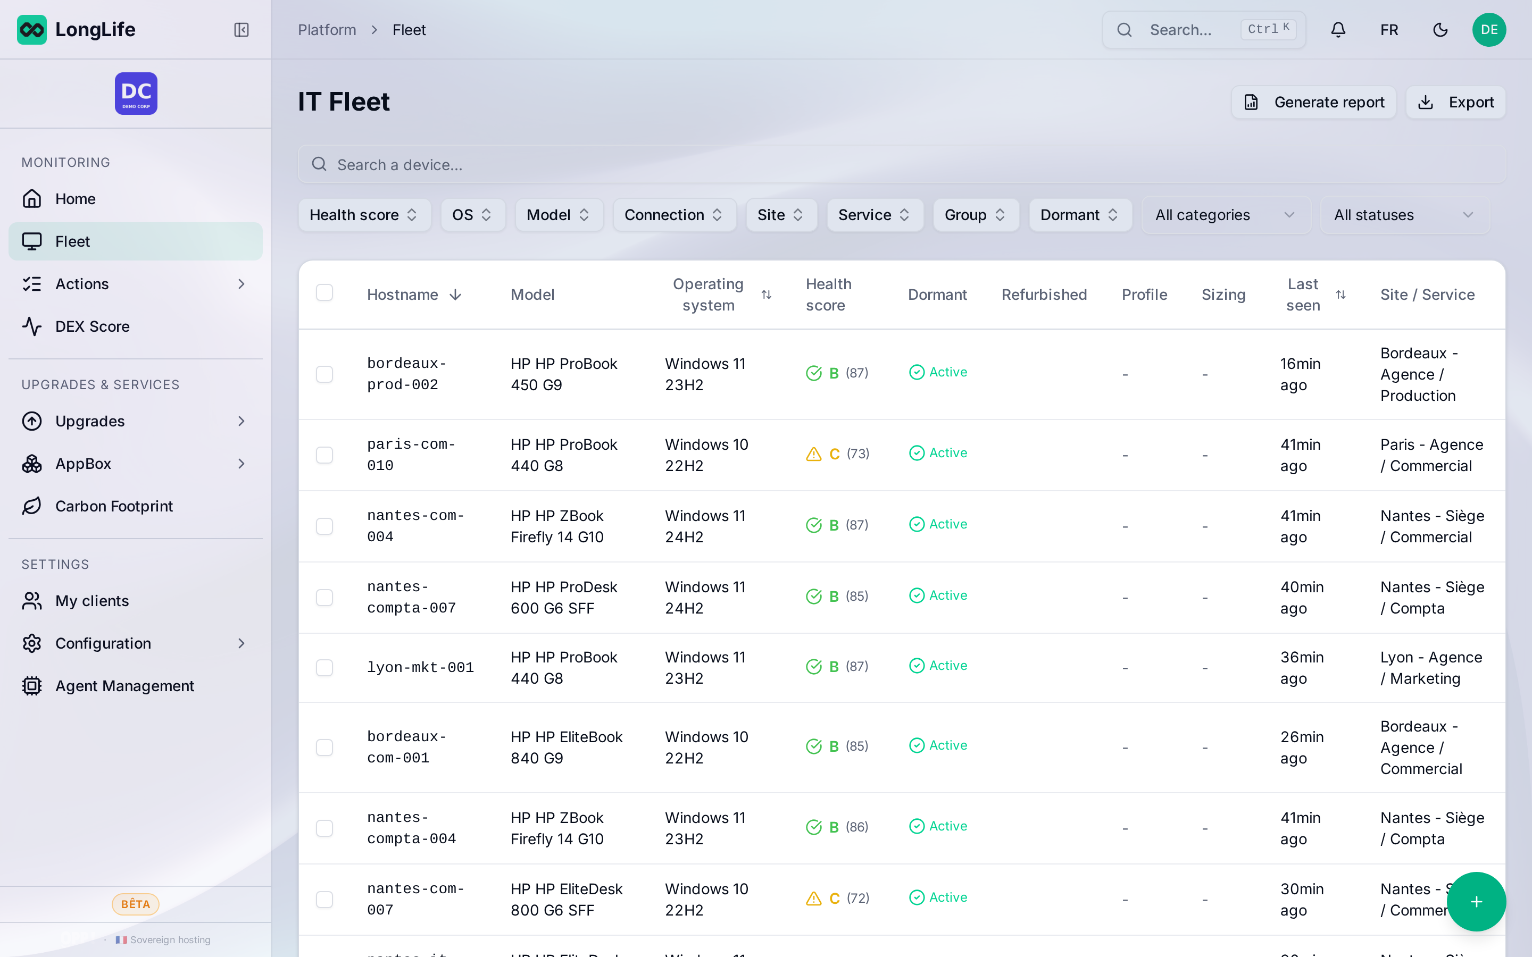
Task: Sort by Hostname arrow icon
Action: (455, 295)
